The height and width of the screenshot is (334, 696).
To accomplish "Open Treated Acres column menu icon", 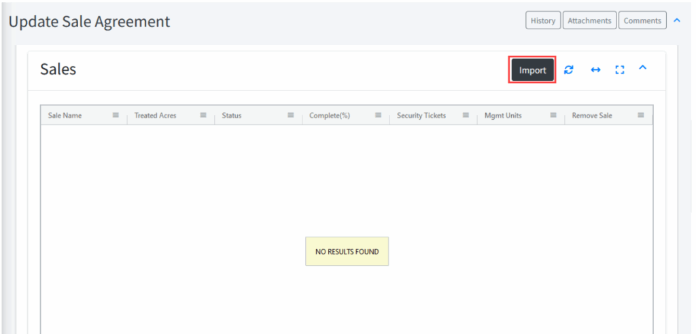I will click(203, 115).
